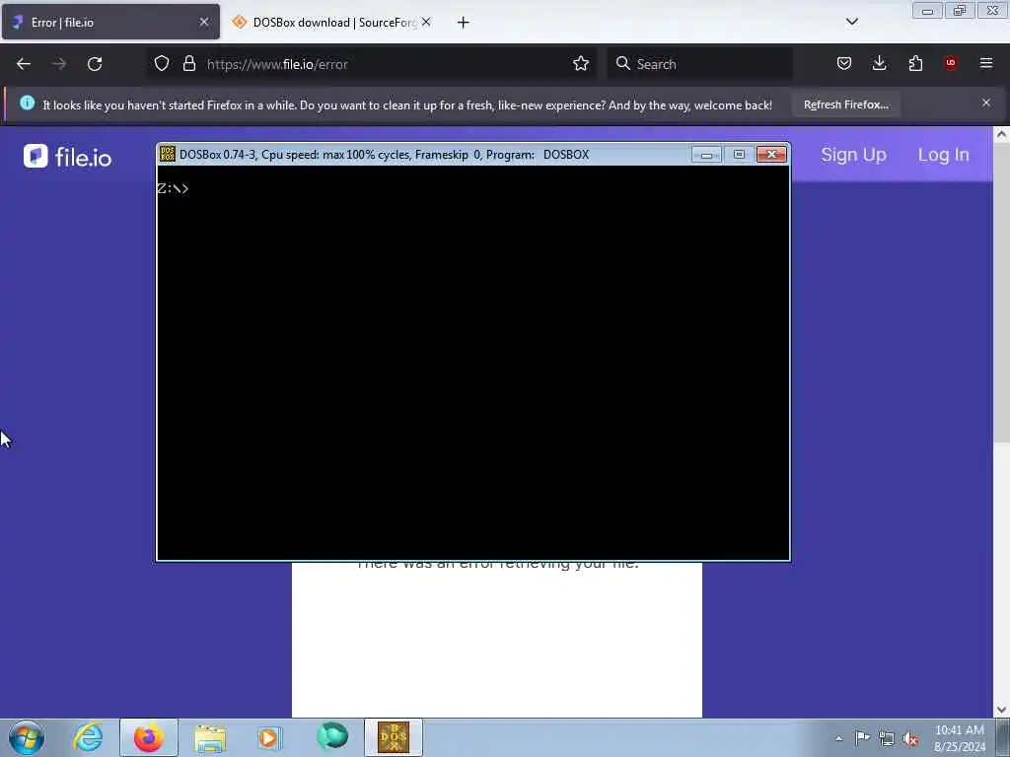Click the DOSBox Z:\> prompt

click(173, 188)
